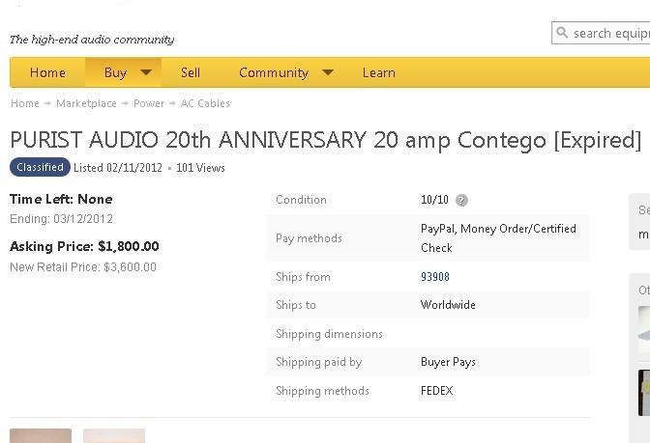This screenshot has height=443, width=650.
Task: Click the Classified badge
Action: (x=41, y=167)
